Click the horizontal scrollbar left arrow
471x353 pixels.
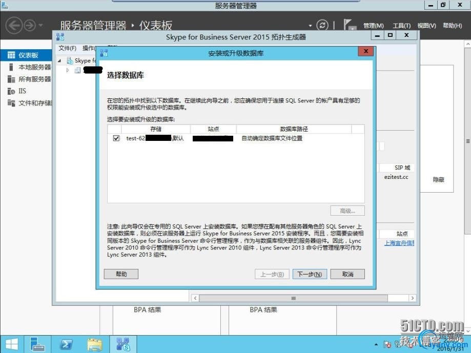[195, 298]
